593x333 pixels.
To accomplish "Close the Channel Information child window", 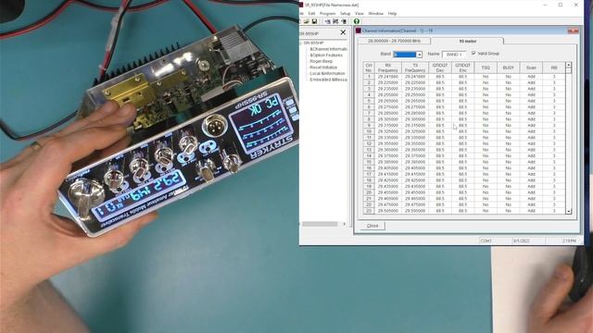I will [573, 31].
